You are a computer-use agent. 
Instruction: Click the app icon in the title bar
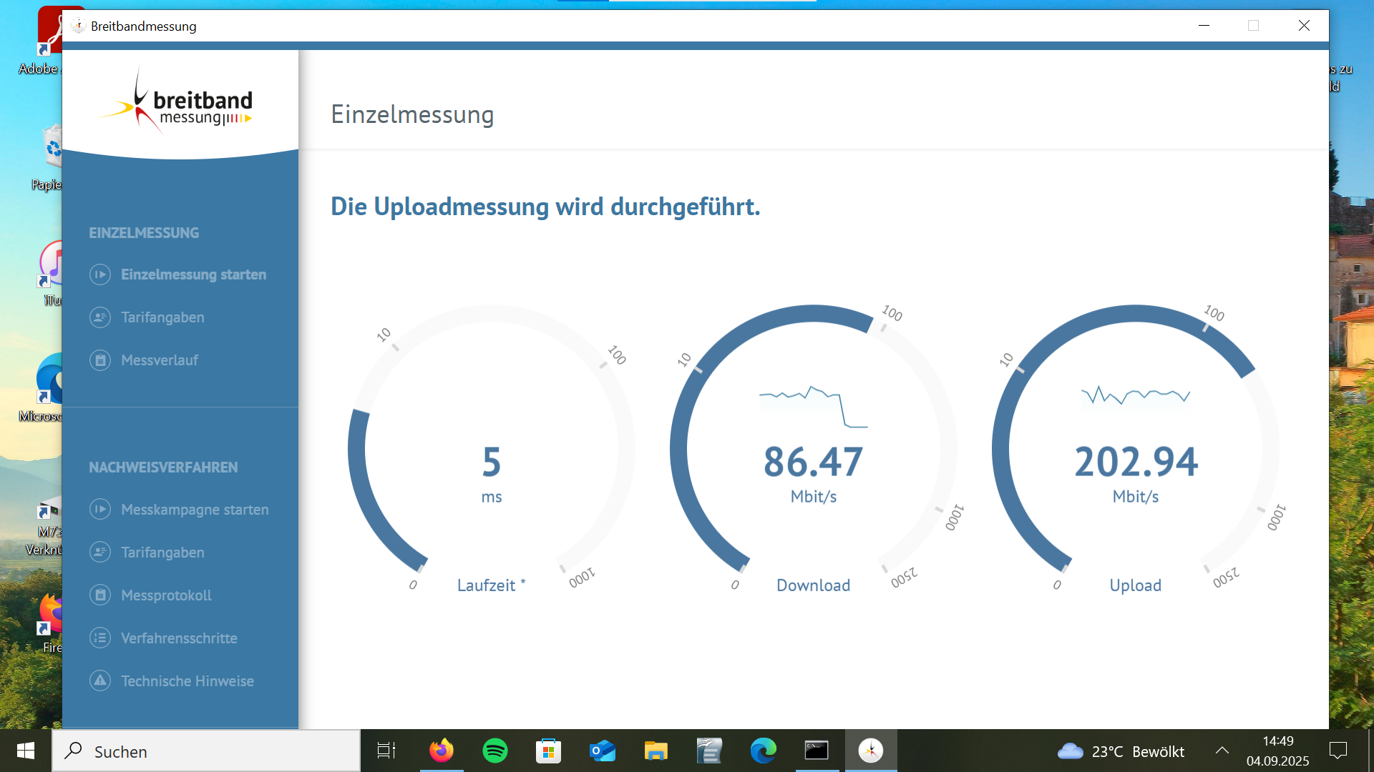[x=78, y=26]
